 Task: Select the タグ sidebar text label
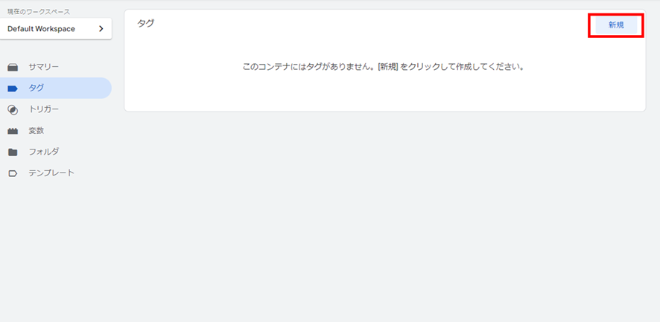coord(37,88)
